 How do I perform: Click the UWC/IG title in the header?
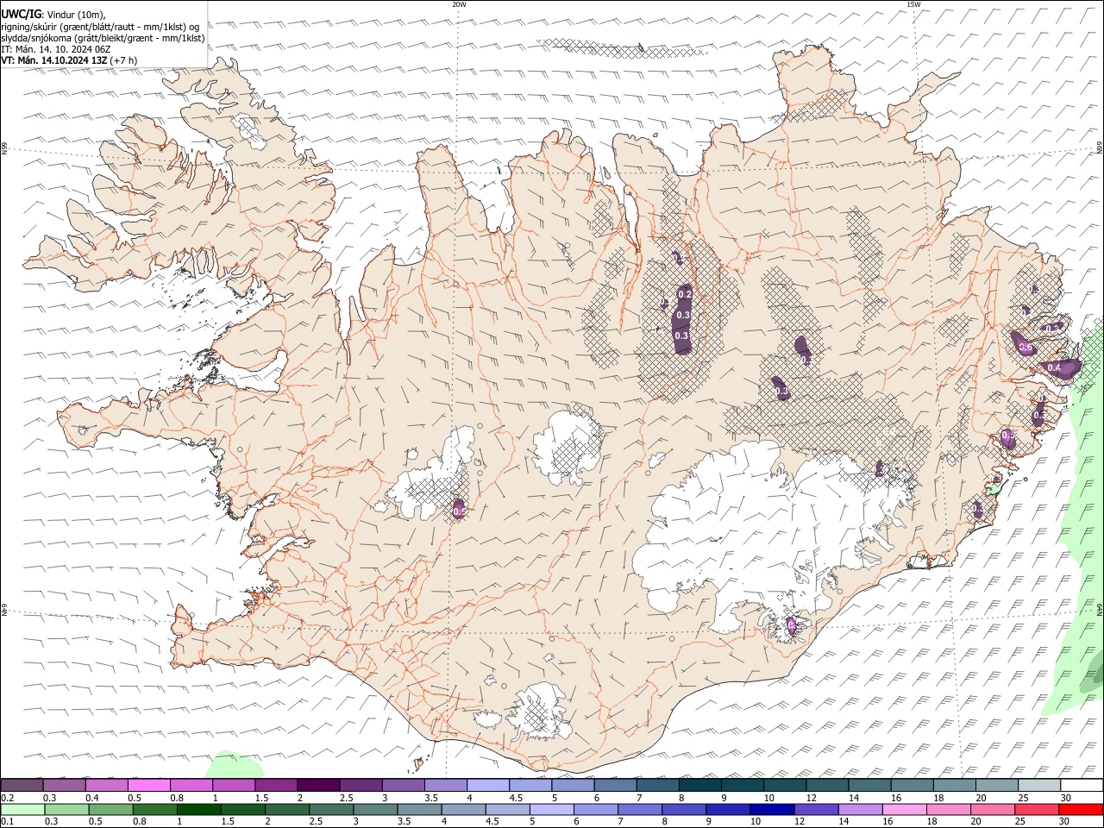pos(21,14)
